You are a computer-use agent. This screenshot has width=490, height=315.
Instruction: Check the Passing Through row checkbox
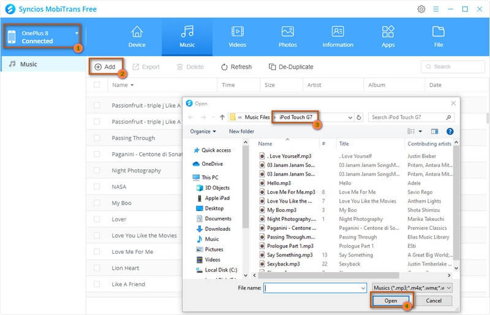[97, 138]
